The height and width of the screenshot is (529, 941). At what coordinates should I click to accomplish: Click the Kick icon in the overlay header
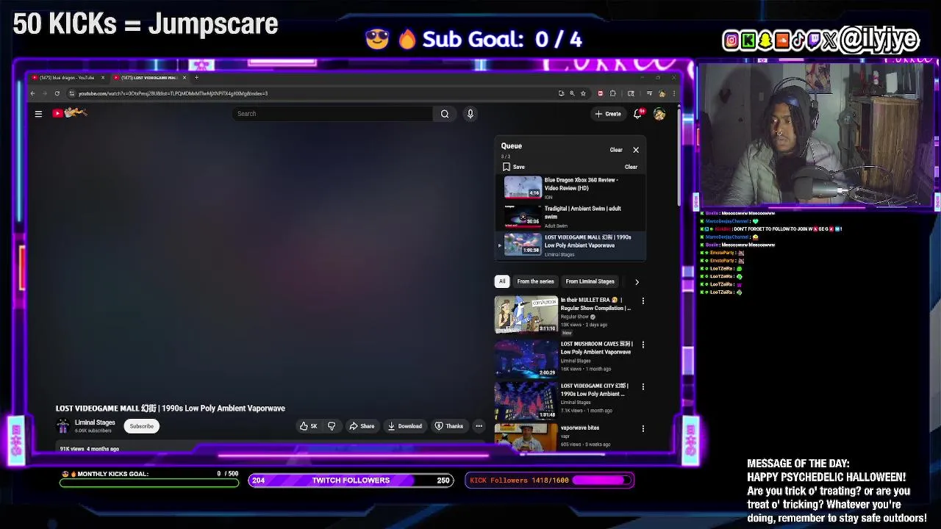(748, 41)
